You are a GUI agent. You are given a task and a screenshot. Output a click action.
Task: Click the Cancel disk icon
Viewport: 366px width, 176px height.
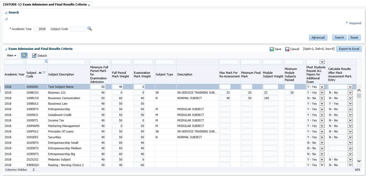tap(287, 49)
